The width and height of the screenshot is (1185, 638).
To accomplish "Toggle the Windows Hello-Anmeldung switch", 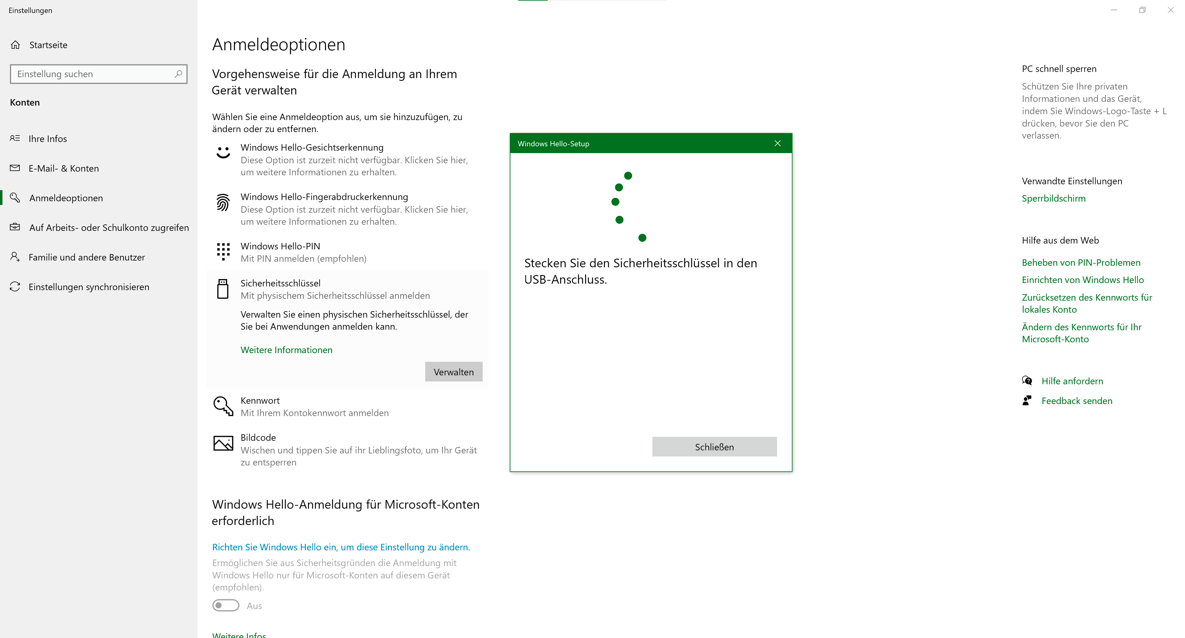I will [225, 605].
